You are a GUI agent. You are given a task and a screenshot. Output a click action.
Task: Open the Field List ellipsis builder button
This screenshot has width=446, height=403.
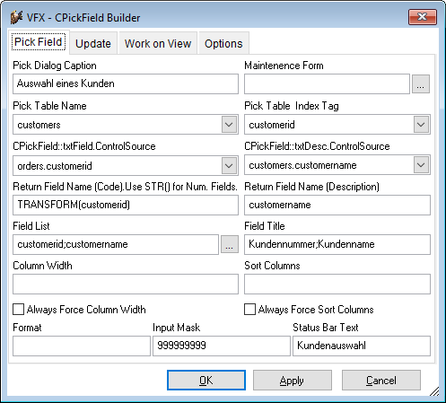(x=230, y=244)
